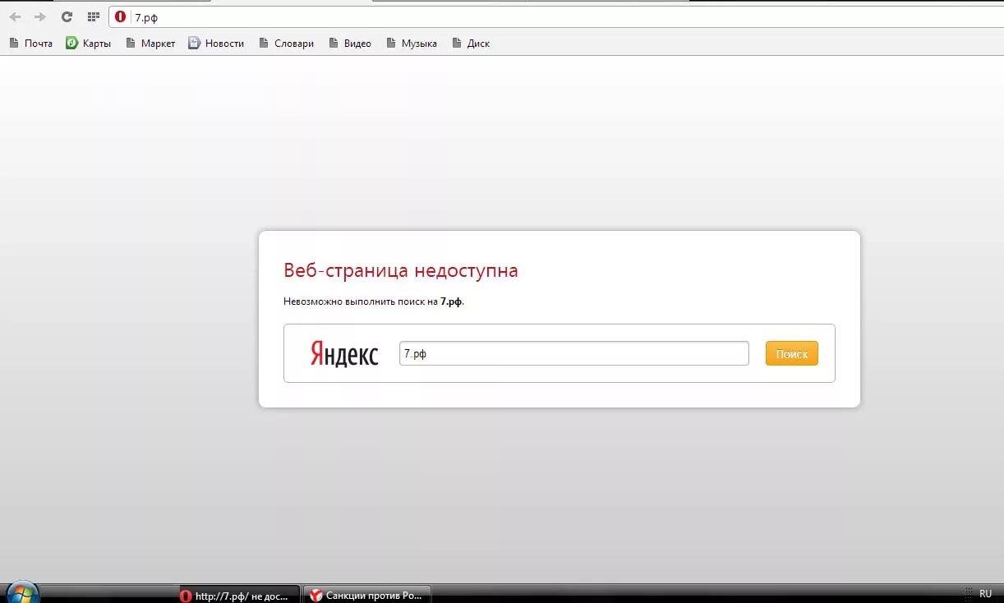Open the Словари bookmark
Screen dimensions: 1004x603
click(286, 44)
